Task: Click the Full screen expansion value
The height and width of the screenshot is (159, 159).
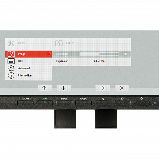Action: tap(99, 61)
